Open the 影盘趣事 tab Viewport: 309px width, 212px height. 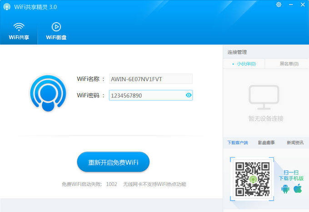pyautogui.click(x=266, y=143)
